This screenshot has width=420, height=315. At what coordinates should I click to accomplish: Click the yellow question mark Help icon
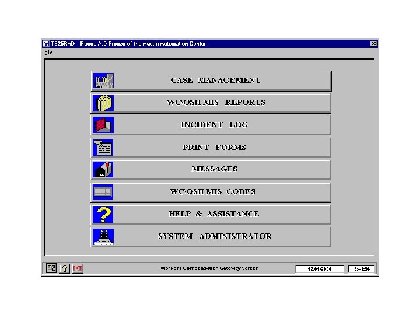(103, 215)
